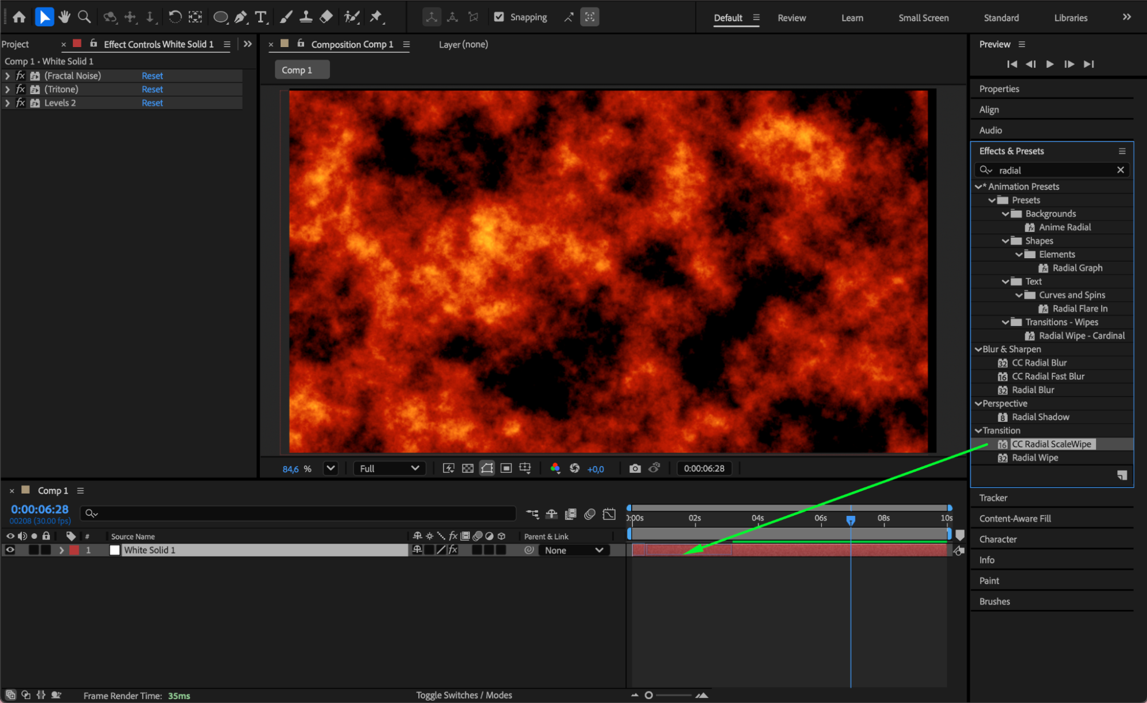The width and height of the screenshot is (1147, 703).
Task: Select the Zoom tool in toolbar
Action: 84,17
